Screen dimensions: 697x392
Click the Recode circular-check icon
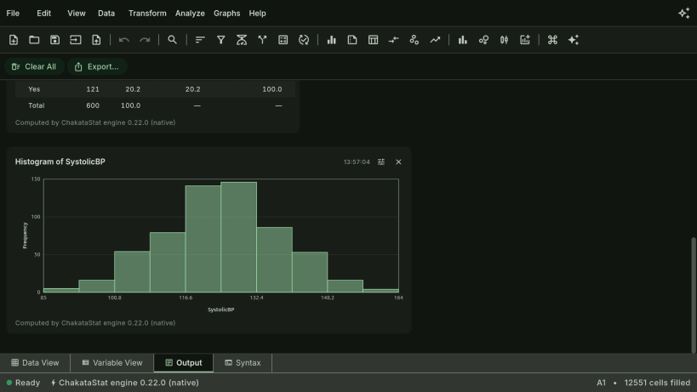(304, 40)
